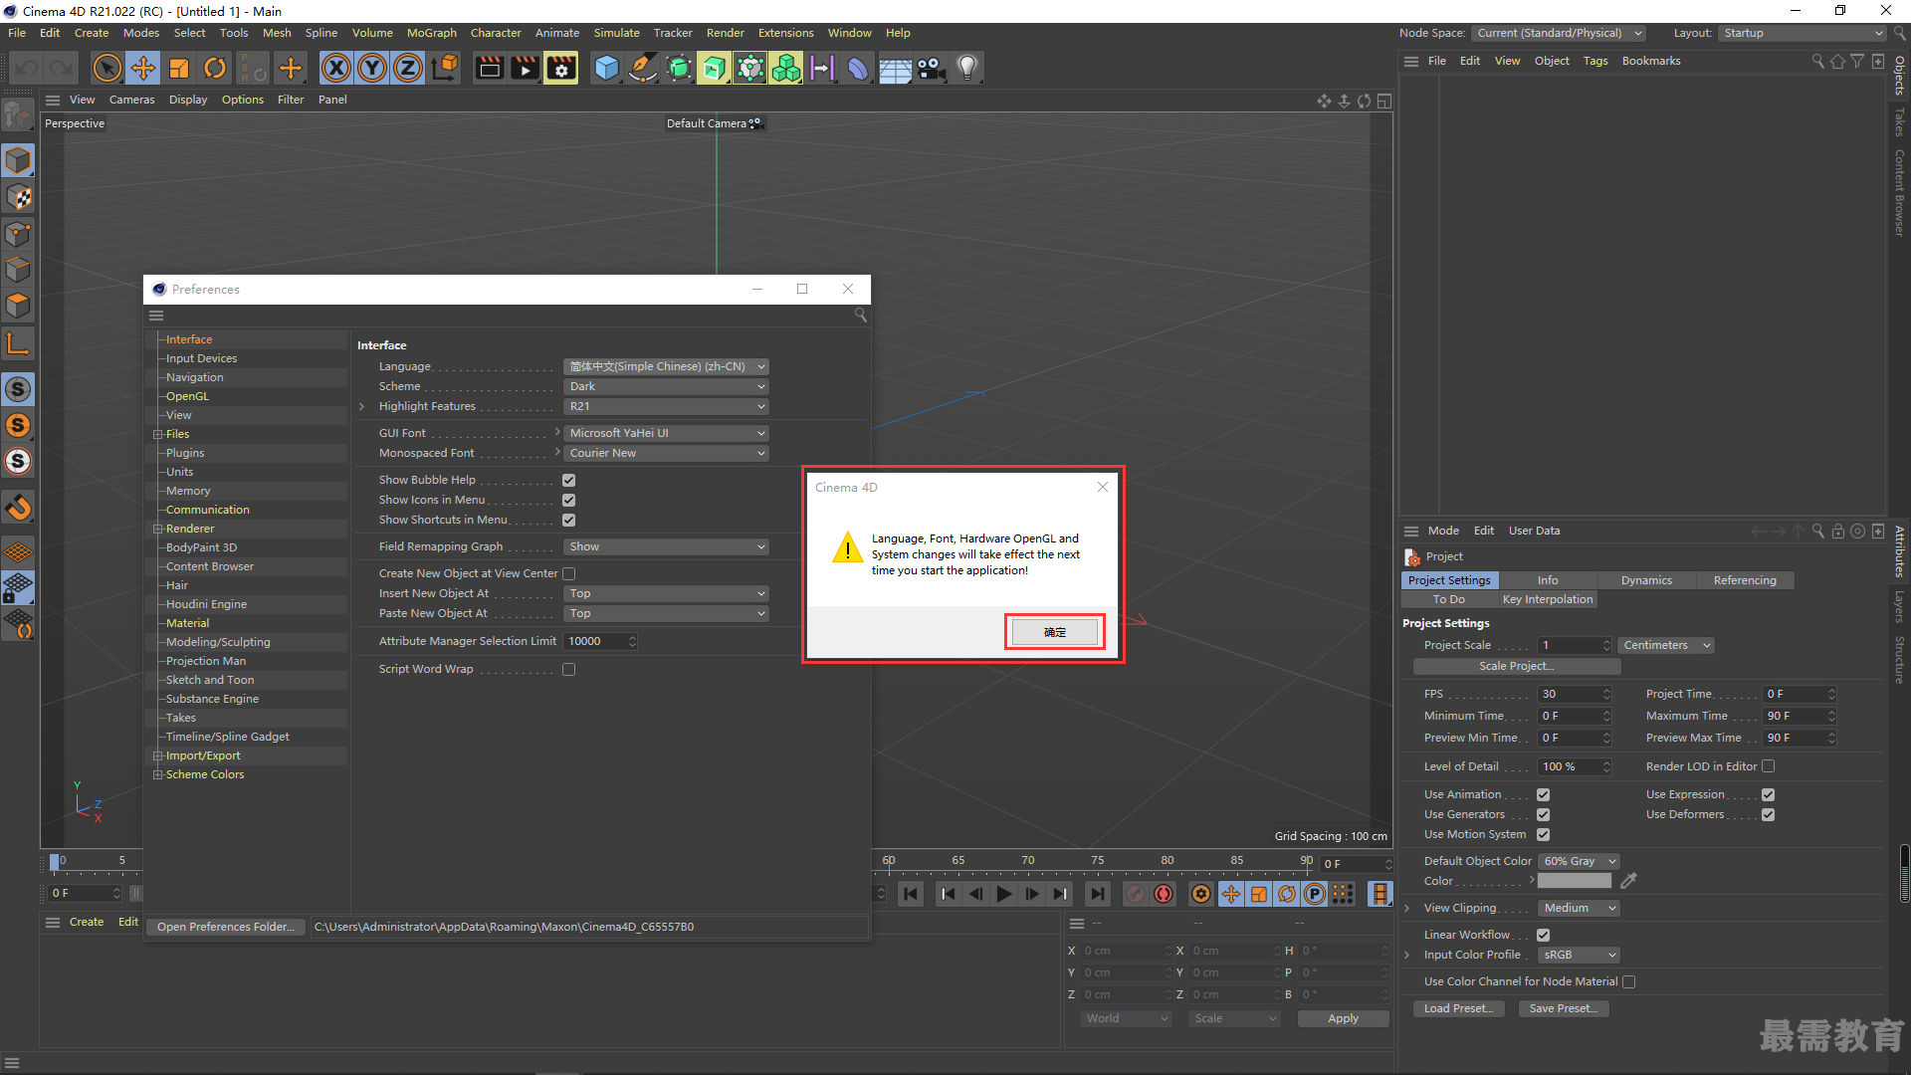Select Texture mode icon in the left sidebar

click(x=18, y=197)
